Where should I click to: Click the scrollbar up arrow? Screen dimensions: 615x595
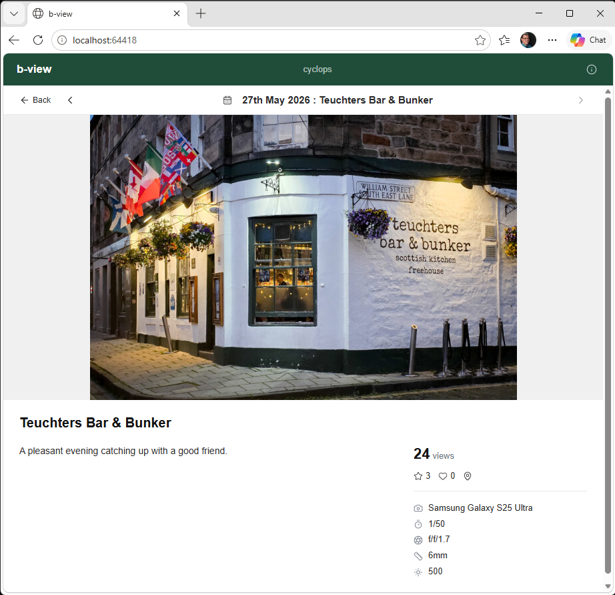pos(608,91)
